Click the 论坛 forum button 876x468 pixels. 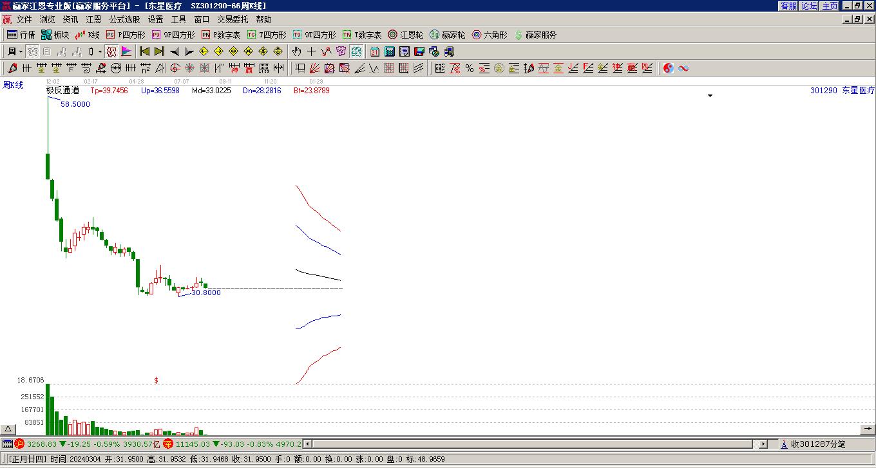pyautogui.click(x=809, y=6)
